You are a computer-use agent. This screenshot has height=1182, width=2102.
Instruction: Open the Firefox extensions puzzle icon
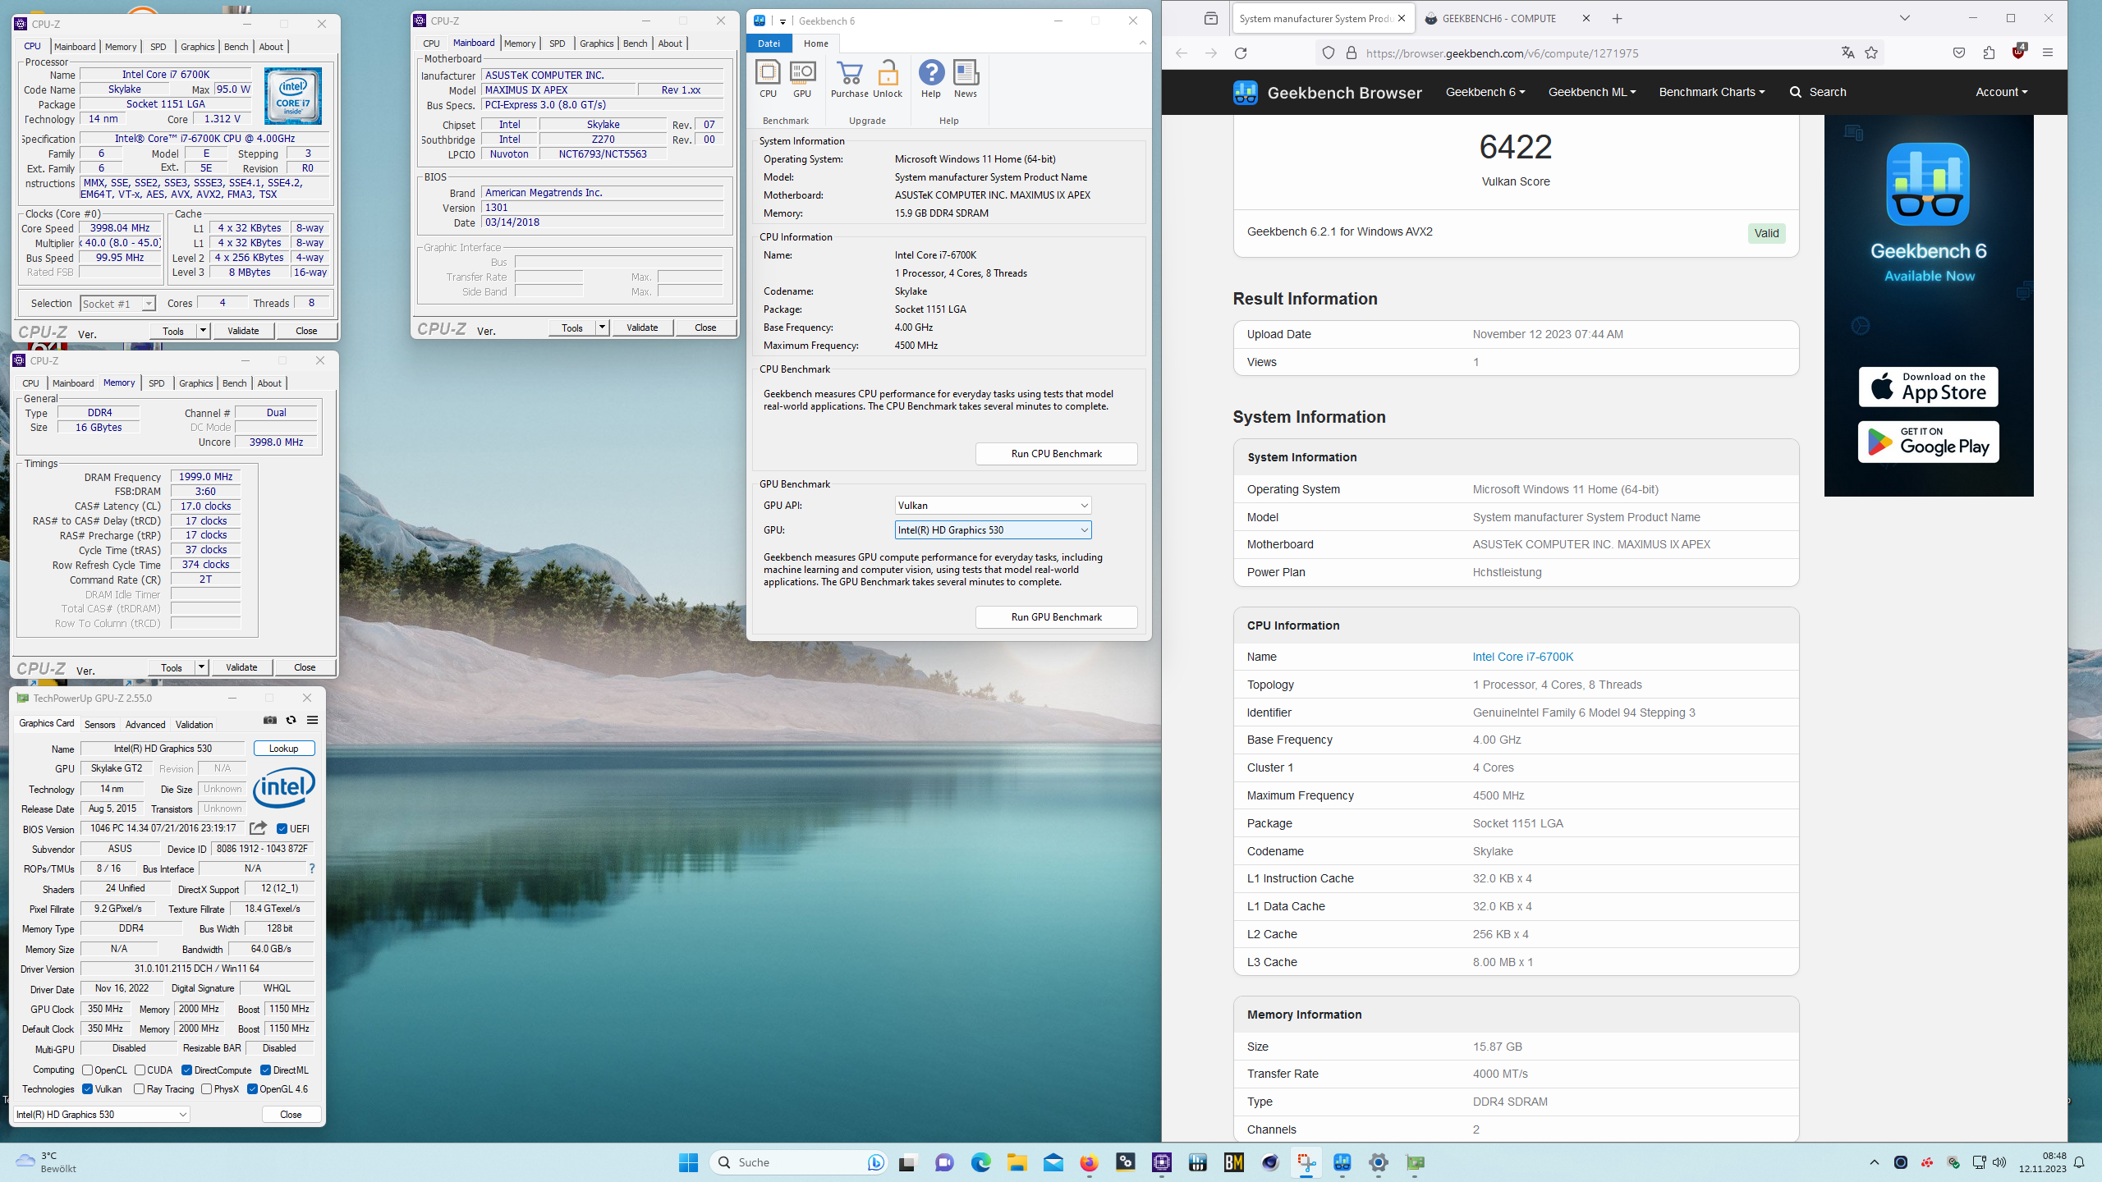[1989, 53]
